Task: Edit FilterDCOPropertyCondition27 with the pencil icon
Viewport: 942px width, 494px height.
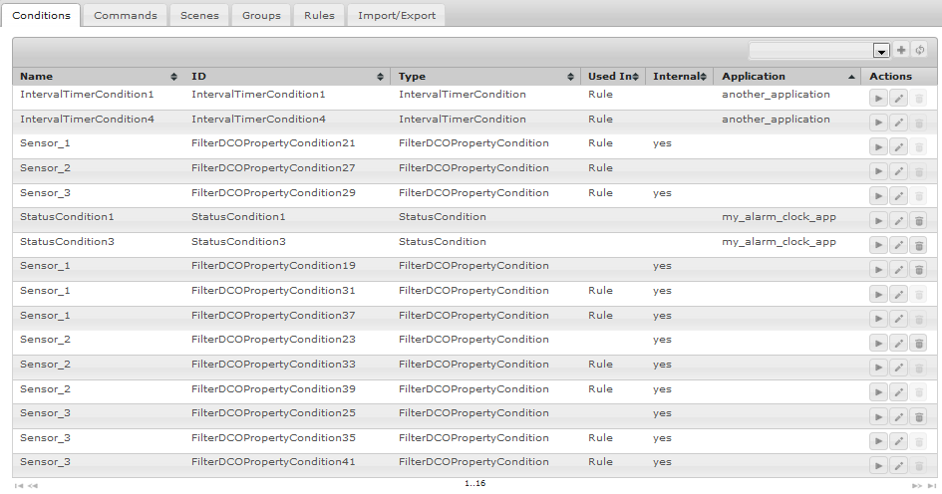Action: pos(898,171)
